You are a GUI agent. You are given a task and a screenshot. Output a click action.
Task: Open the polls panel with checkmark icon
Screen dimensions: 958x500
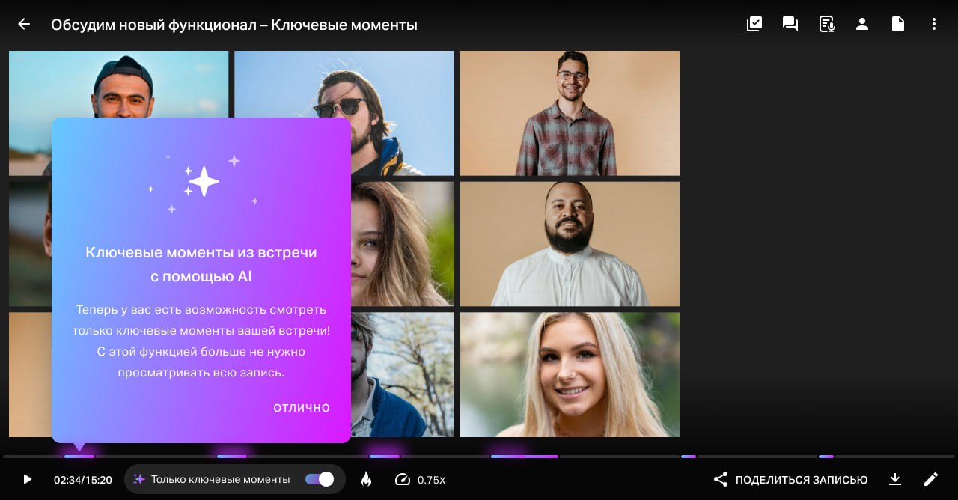[754, 23]
